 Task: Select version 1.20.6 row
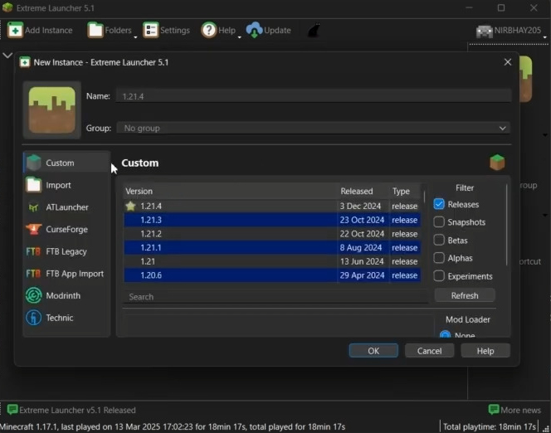click(272, 275)
